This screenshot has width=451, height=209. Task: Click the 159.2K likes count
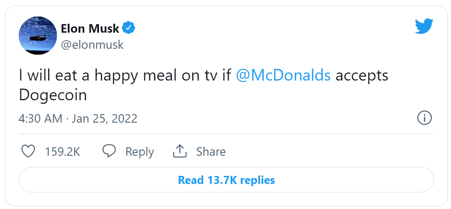click(62, 152)
